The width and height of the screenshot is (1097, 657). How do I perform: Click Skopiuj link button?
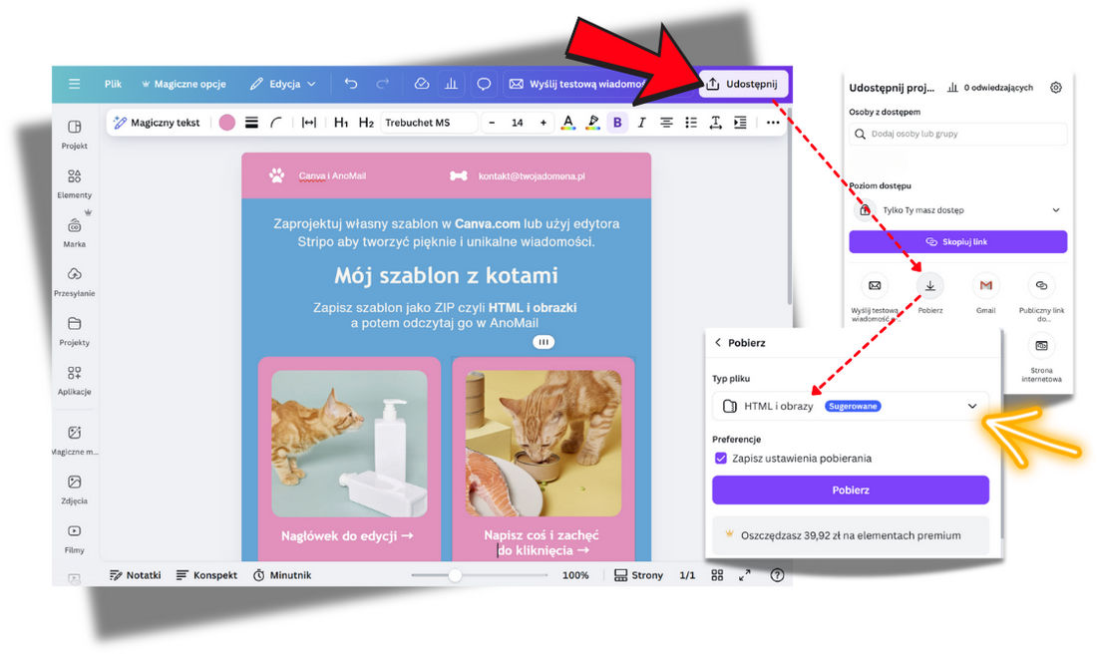coord(957,242)
